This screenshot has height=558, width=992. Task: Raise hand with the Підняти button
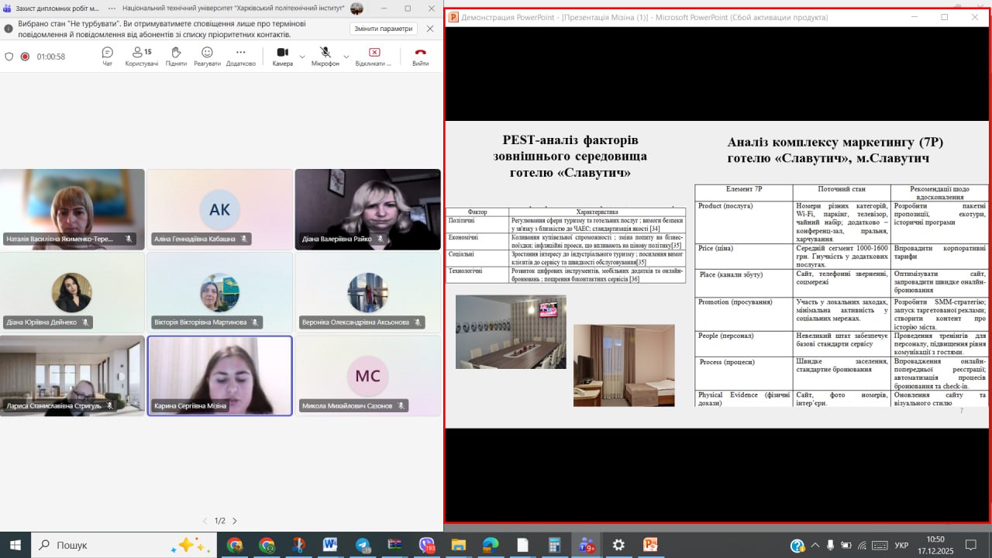pos(176,56)
